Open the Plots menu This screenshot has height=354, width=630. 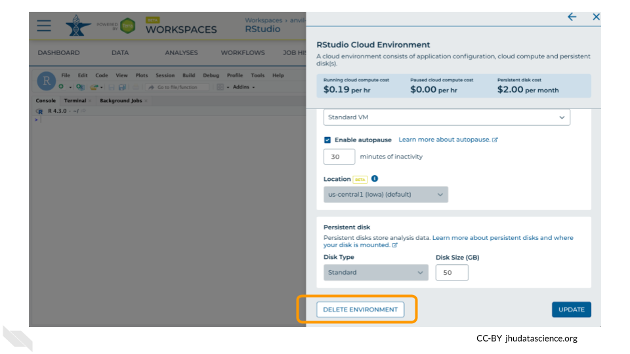(x=142, y=75)
